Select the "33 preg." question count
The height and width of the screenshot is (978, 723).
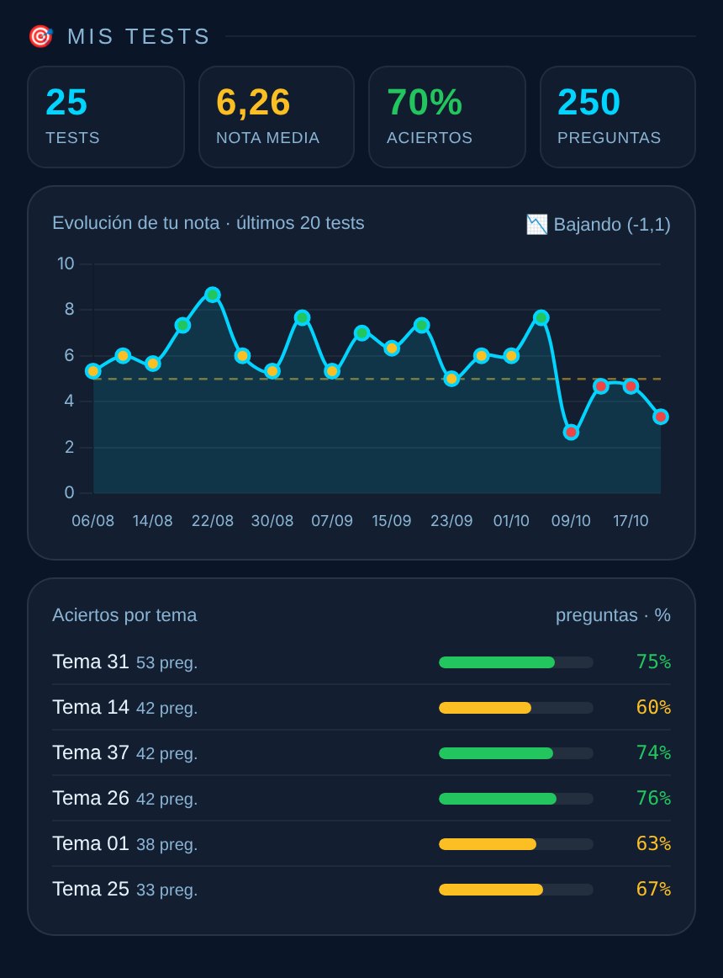[166, 890]
